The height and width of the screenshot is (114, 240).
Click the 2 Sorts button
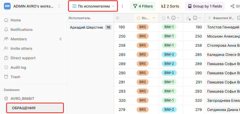170,6
